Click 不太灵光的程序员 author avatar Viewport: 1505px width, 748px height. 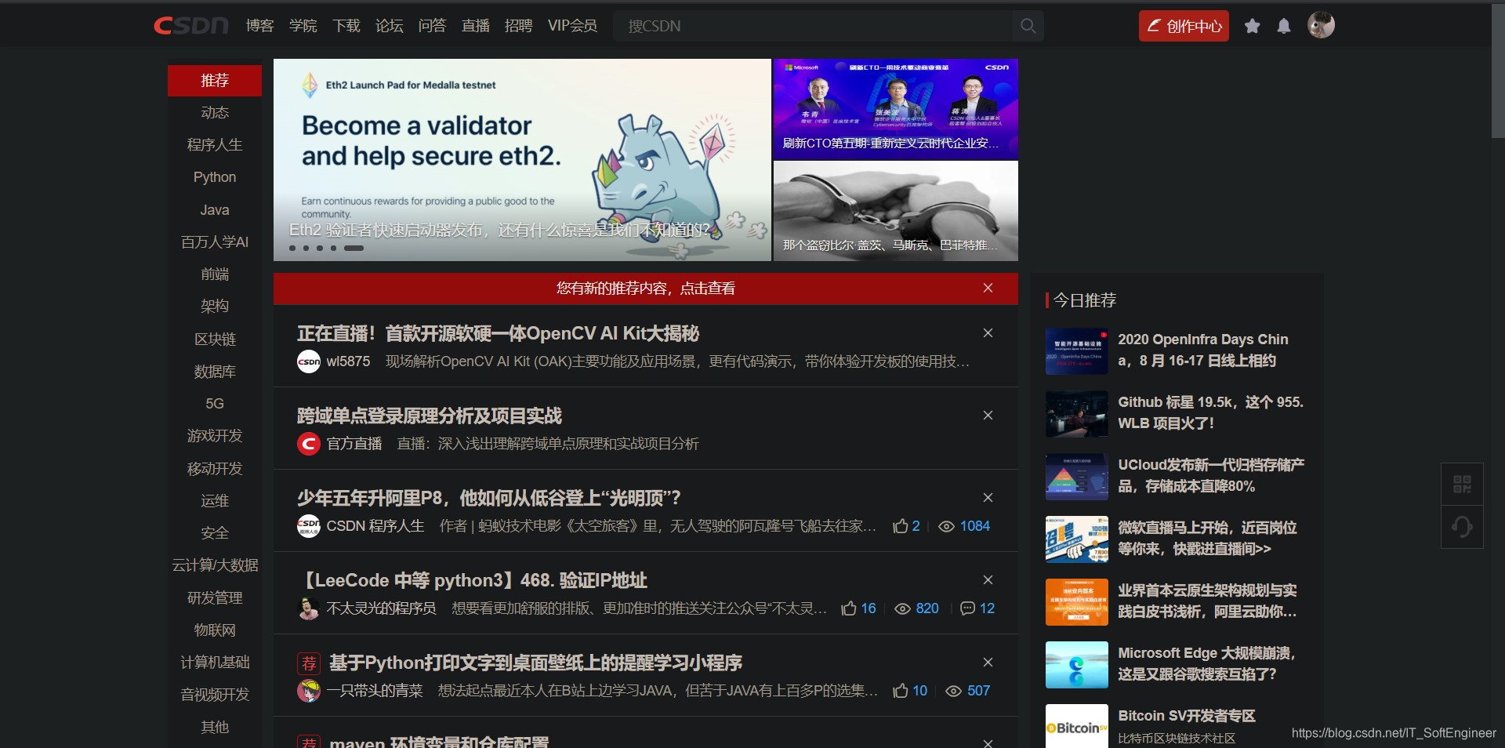309,608
